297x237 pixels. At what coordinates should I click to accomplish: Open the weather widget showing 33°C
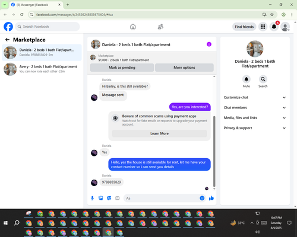tap(238, 223)
